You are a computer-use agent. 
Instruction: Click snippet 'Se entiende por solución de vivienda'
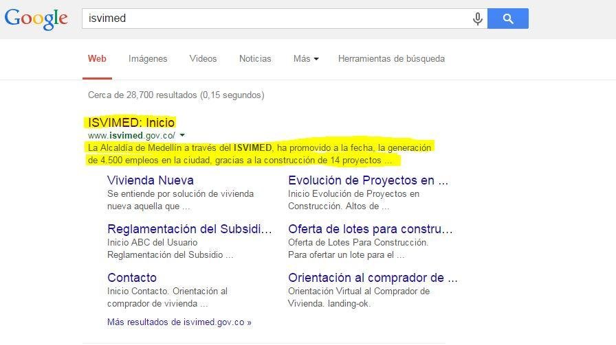point(181,193)
